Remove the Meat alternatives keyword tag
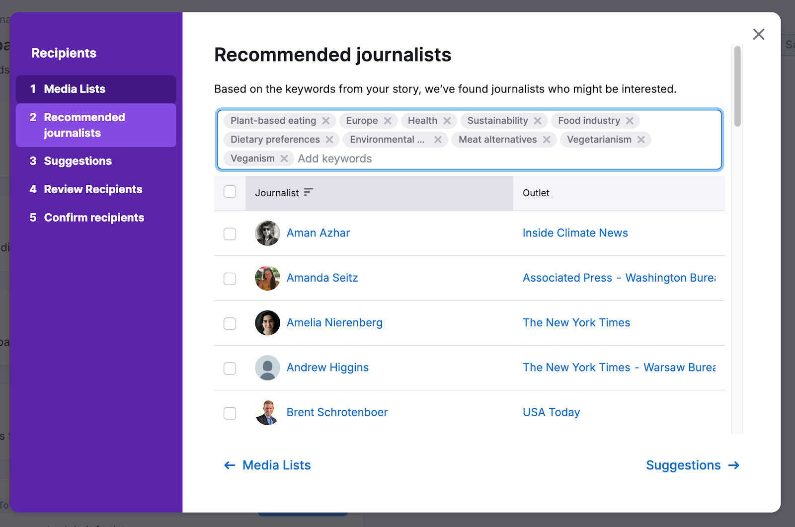Screen dimensions: 795x527 (547, 140)
